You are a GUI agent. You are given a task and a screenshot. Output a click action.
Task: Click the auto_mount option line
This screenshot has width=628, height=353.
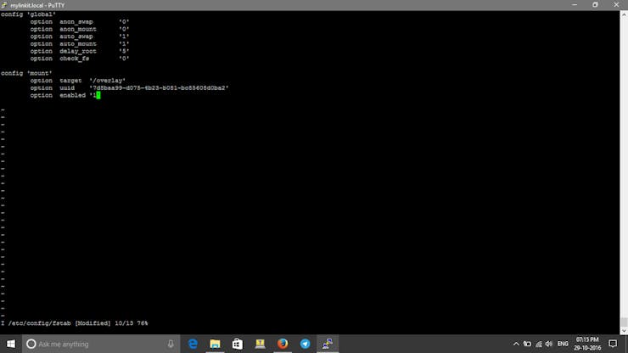(x=80, y=43)
